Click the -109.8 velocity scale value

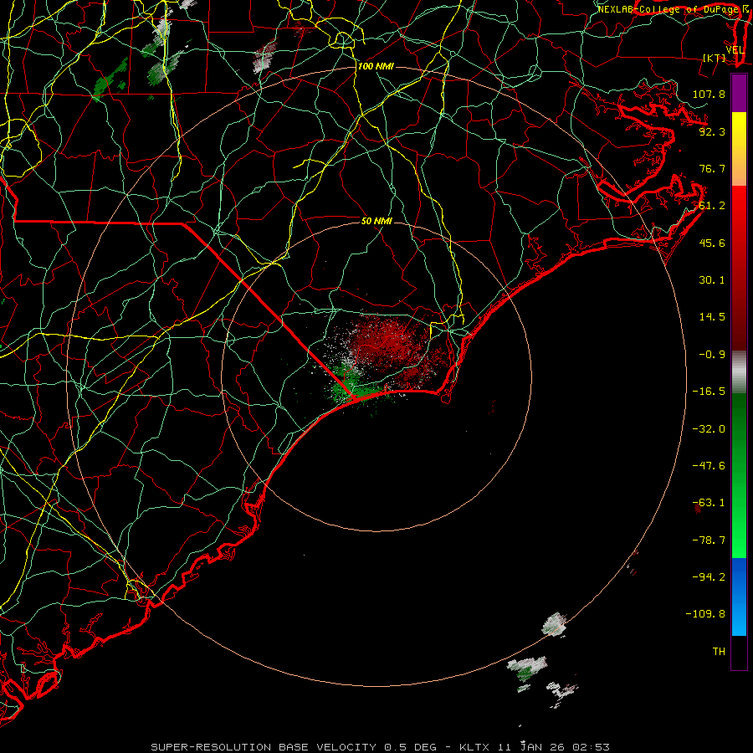[705, 614]
